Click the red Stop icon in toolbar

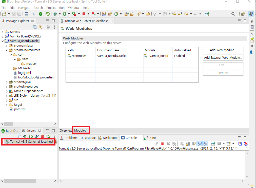pos(84,14)
